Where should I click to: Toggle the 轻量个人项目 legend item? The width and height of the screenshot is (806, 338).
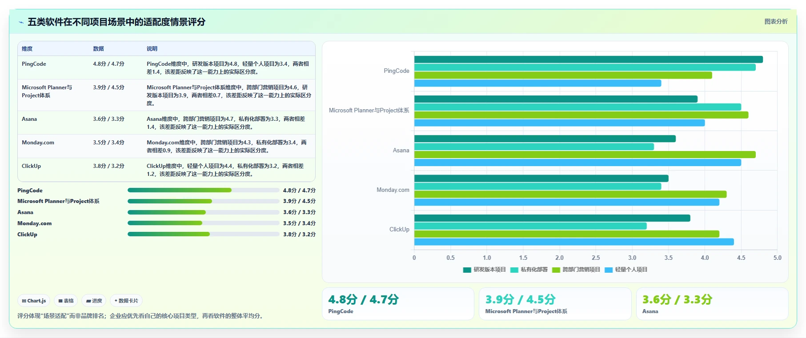point(626,270)
